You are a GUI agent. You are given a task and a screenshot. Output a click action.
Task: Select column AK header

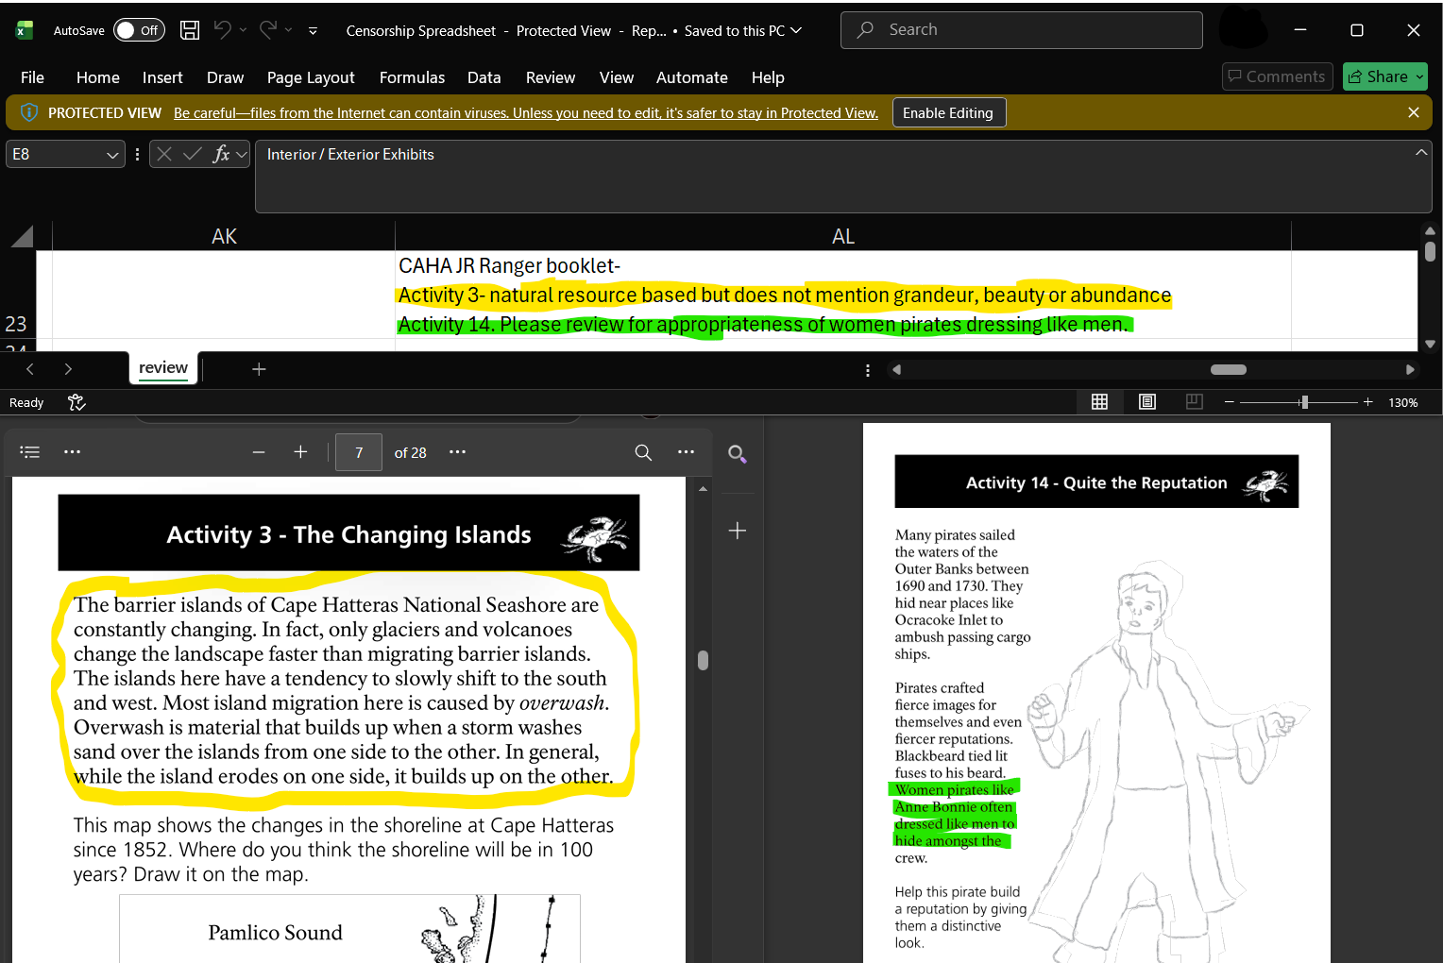click(x=224, y=236)
